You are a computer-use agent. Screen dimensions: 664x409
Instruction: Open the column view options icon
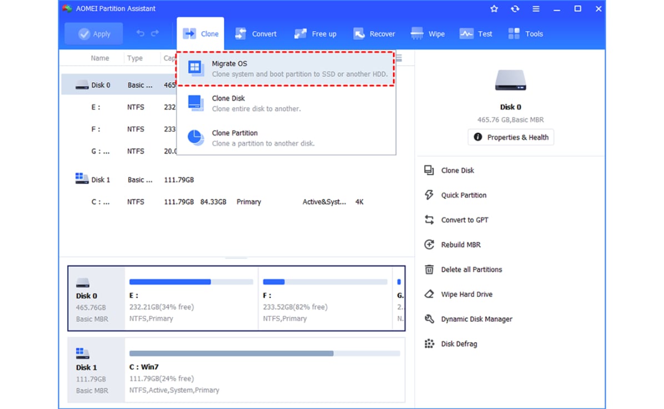coord(399,58)
